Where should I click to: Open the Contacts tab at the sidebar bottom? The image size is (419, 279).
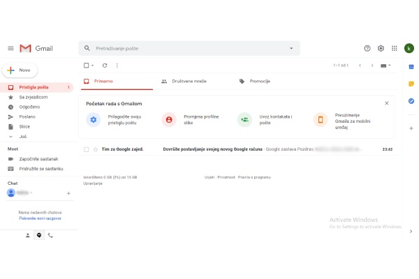[27, 235]
